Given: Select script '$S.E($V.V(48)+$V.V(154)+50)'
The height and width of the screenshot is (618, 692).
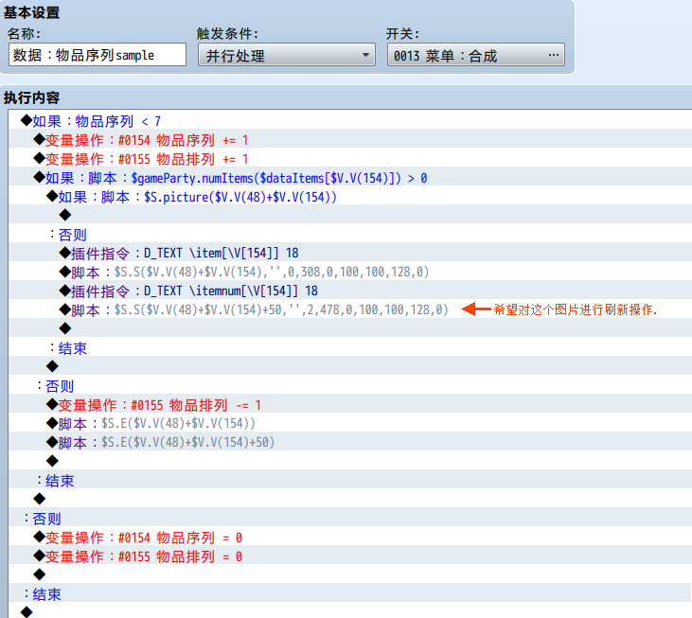Looking at the screenshot, I should click(x=161, y=442).
